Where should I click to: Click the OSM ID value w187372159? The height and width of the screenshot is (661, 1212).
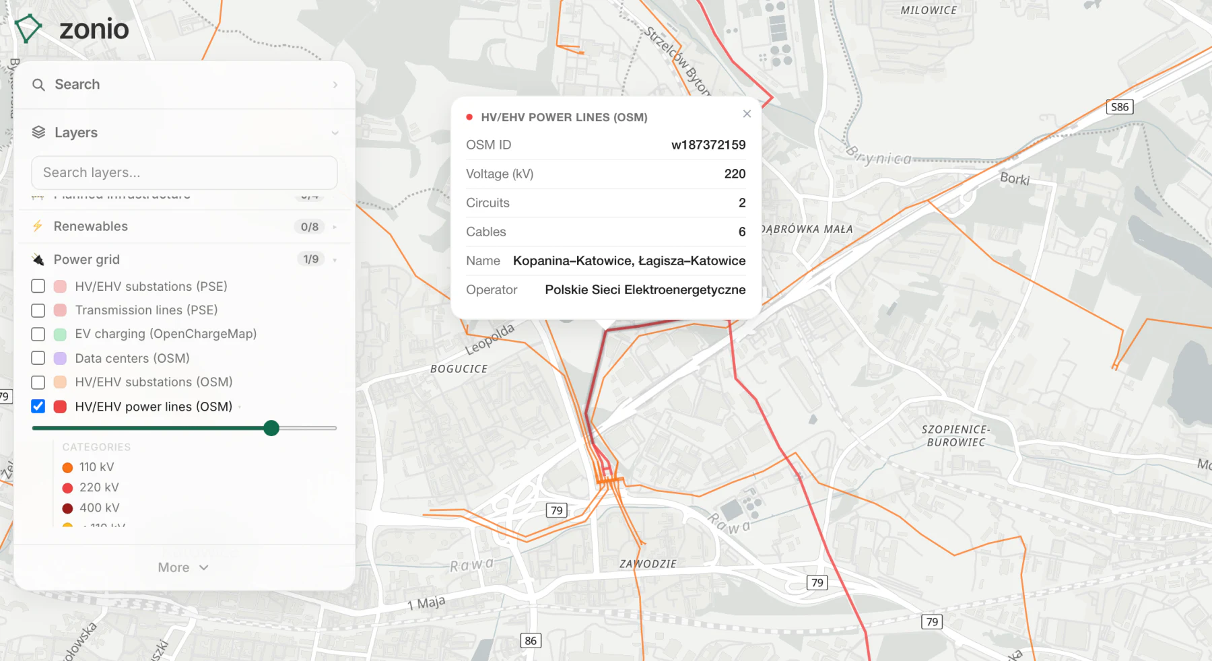pos(708,145)
